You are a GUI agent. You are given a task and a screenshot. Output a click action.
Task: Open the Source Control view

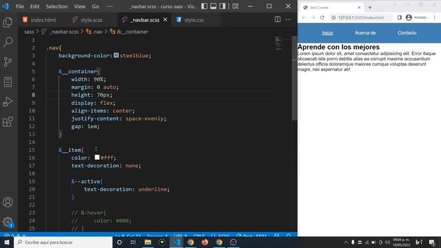pyautogui.click(x=8, y=62)
